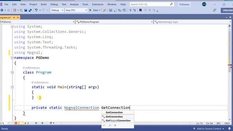Click Add to Source Control
This screenshot has height=131, width=233.
tap(209, 128)
